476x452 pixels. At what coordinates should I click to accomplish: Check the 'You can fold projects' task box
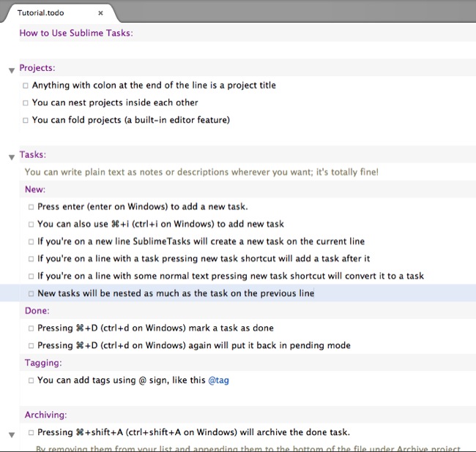tap(26, 121)
